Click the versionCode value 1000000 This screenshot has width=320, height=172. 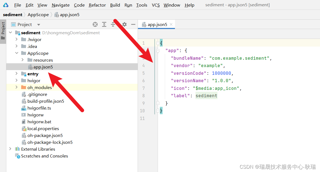(222, 73)
